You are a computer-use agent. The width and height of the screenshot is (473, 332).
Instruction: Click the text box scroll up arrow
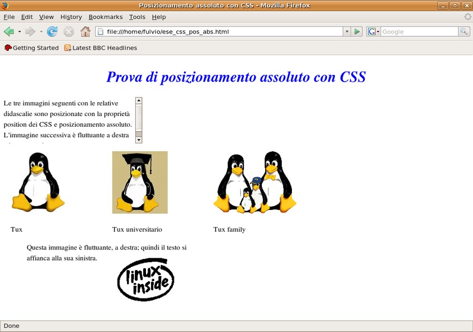tap(139, 100)
